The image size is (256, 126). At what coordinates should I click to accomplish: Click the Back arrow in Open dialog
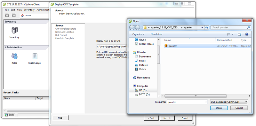pyautogui.click(x=132, y=27)
